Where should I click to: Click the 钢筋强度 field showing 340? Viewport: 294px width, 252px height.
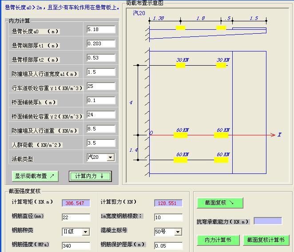pyautogui.click(x=76, y=246)
